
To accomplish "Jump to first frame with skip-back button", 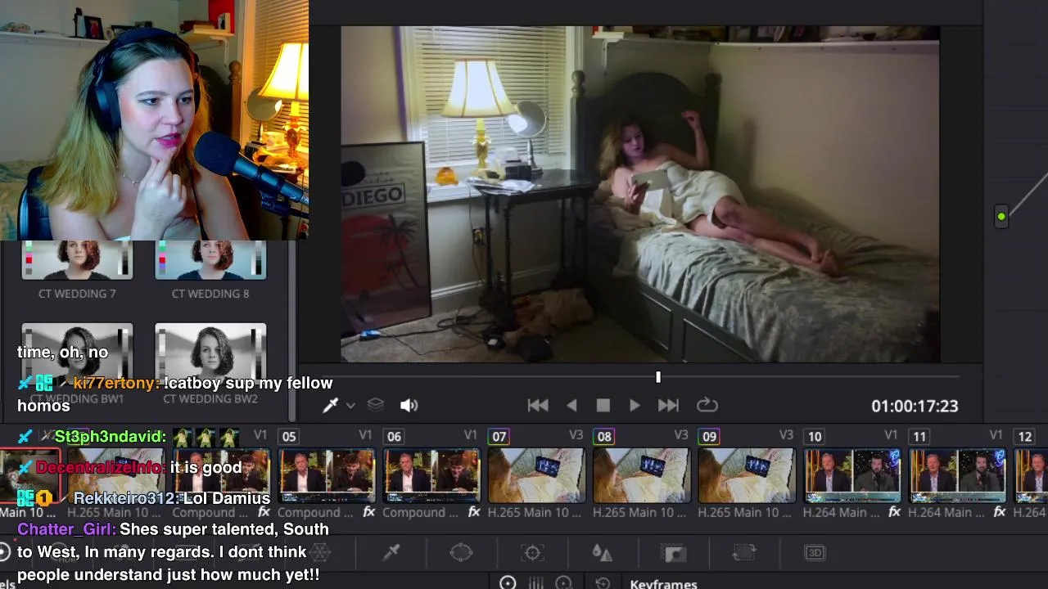I will (538, 405).
